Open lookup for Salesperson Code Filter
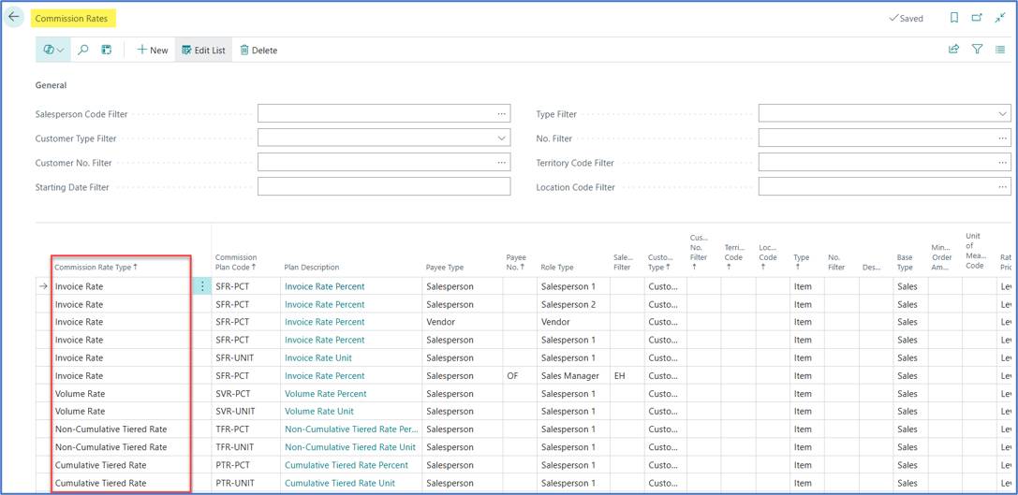This screenshot has width=1018, height=495. [x=501, y=113]
